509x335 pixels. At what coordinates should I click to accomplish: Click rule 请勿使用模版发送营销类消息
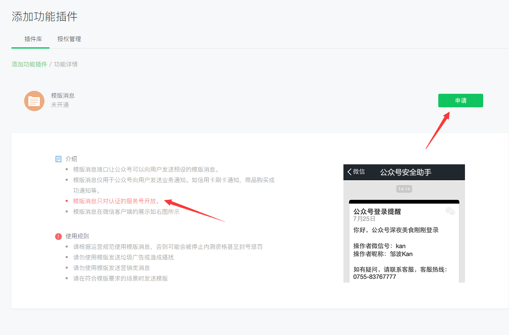(111, 268)
